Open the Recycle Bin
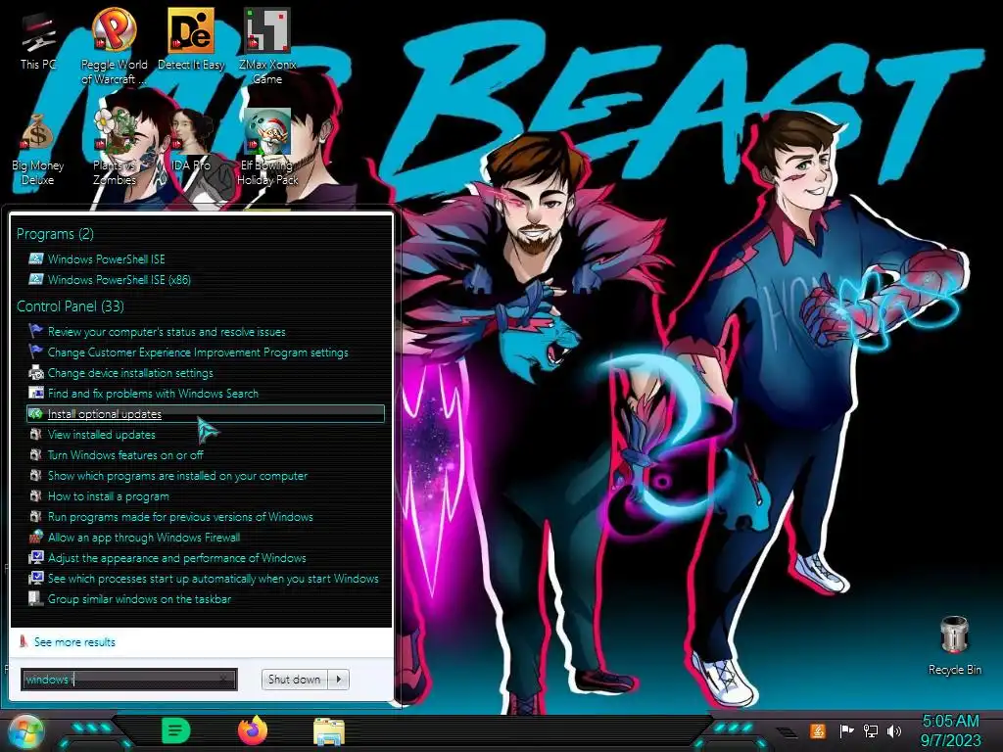 (954, 646)
